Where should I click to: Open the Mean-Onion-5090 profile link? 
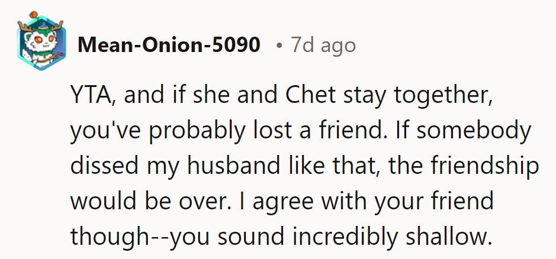coord(169,45)
